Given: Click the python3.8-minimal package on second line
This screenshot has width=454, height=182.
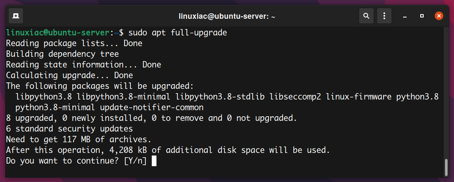Looking at the screenshot, I should pyautogui.click(x=55, y=108).
